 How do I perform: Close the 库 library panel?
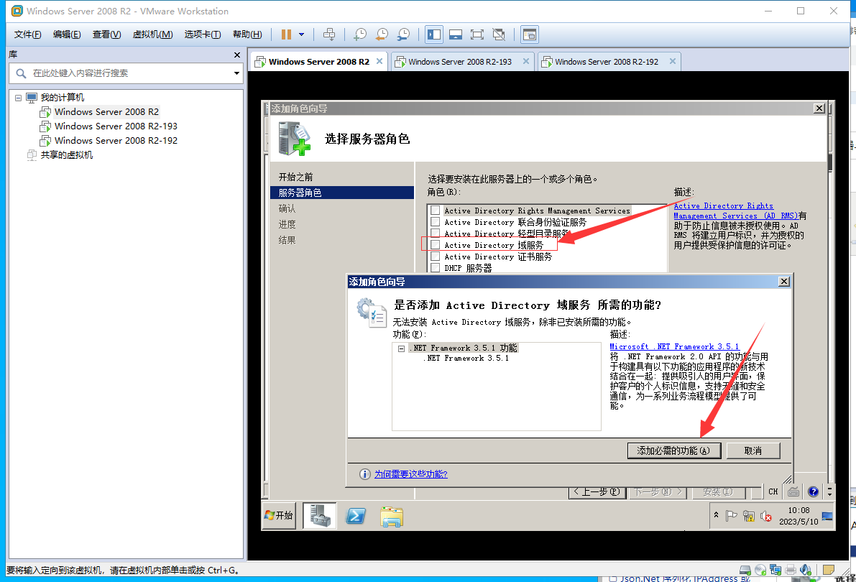(x=237, y=55)
